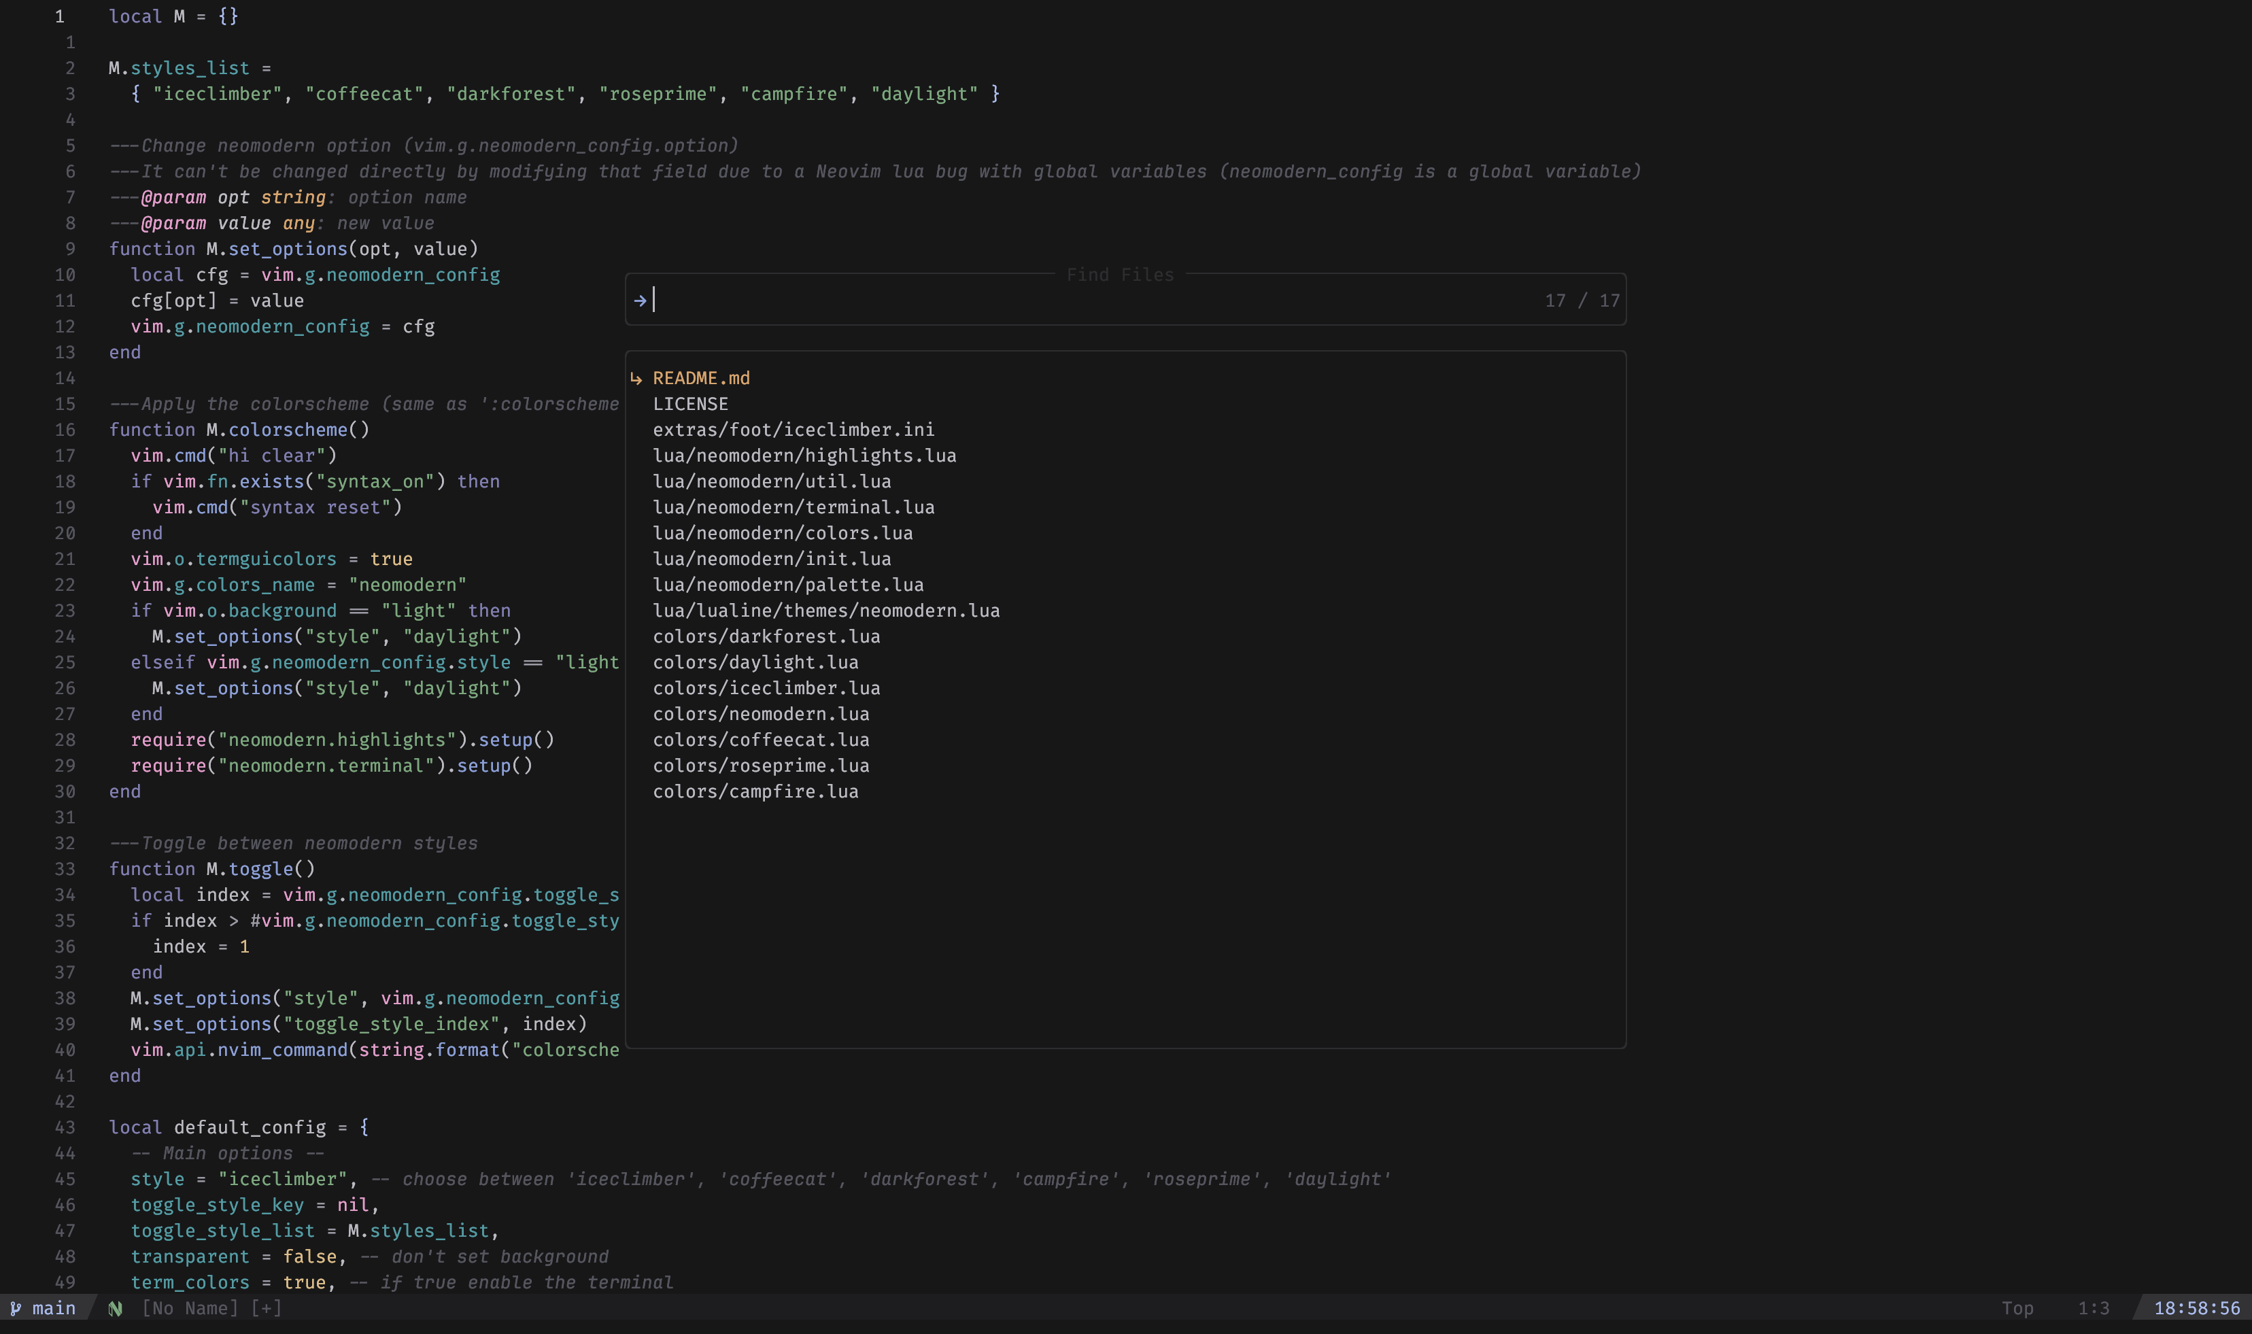Open lua/neomodern/palette.lua result

(789, 585)
